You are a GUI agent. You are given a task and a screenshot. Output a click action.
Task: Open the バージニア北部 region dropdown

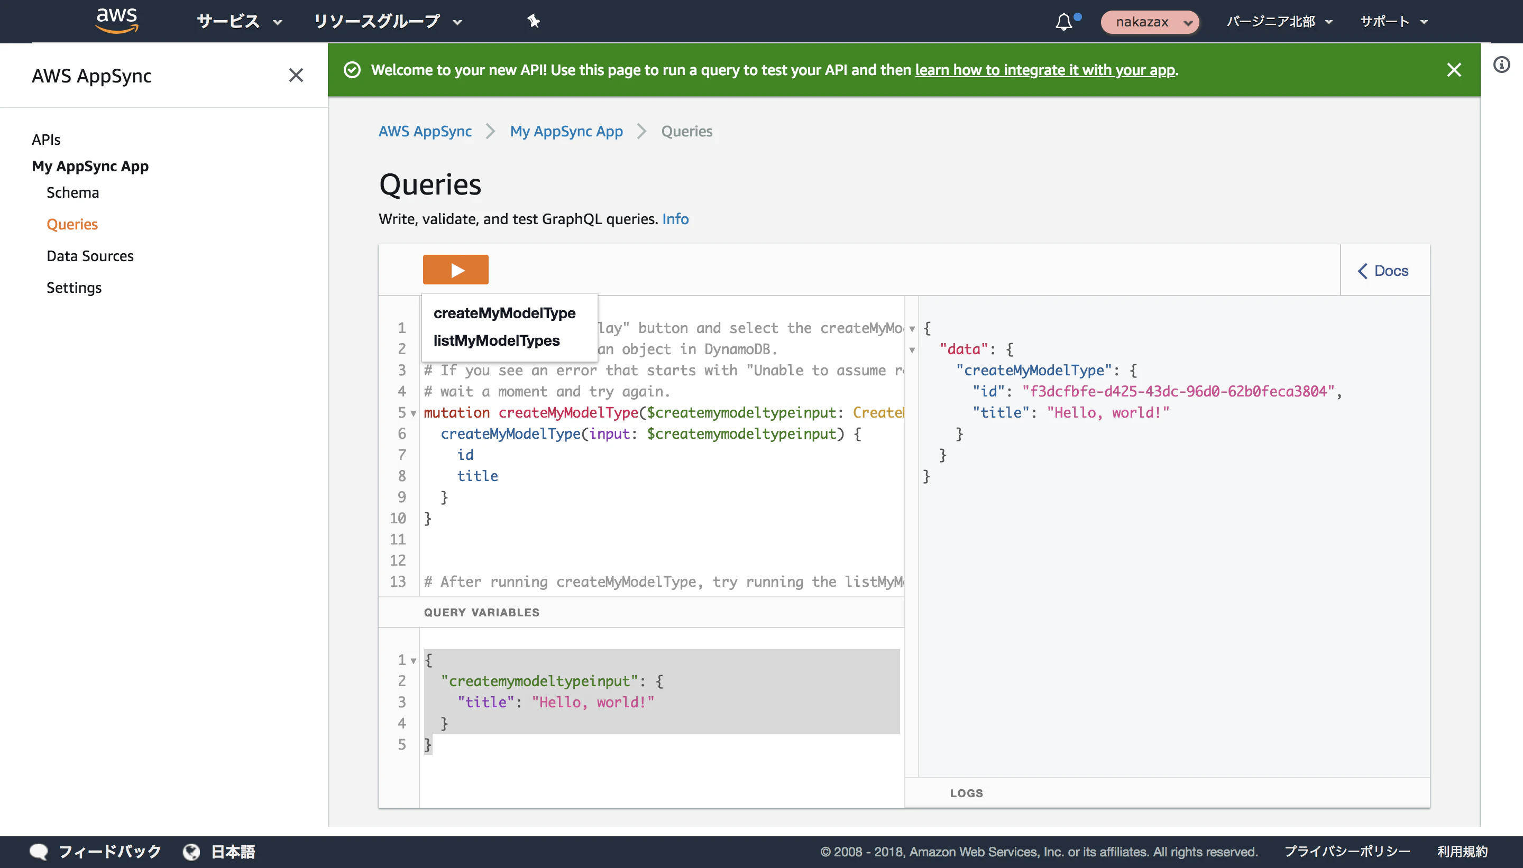(x=1280, y=22)
